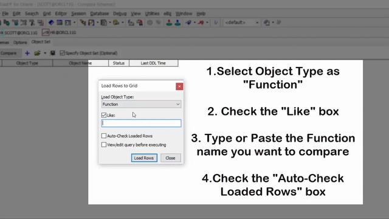389x219 pixels.
Task: Expand the arrow beside the yellow database icon
Action: coord(123,23)
